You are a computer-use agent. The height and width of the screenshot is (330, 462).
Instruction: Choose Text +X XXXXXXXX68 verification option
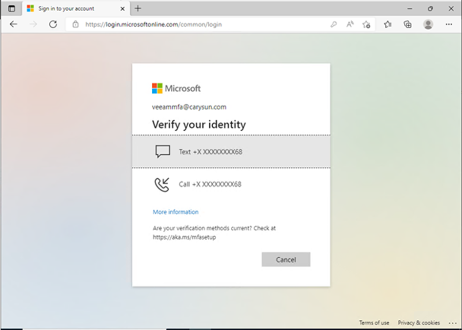click(231, 152)
